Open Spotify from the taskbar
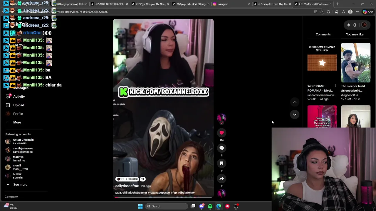 click(210, 206)
